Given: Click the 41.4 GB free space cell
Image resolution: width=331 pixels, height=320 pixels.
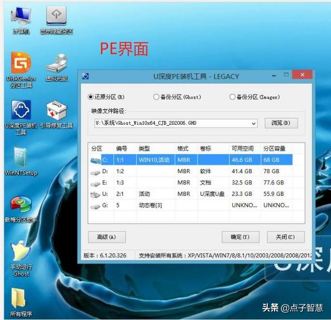Looking at the screenshot, I should [x=245, y=171].
